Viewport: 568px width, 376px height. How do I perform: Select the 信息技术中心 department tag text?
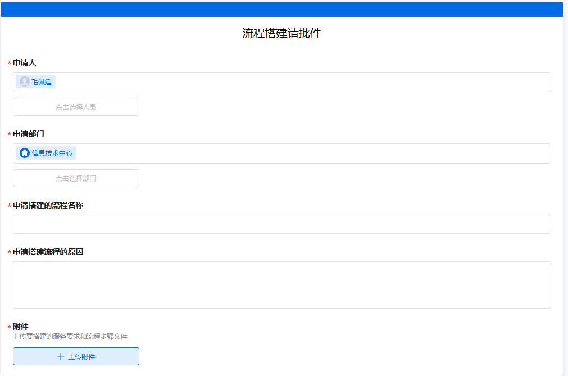click(x=52, y=153)
